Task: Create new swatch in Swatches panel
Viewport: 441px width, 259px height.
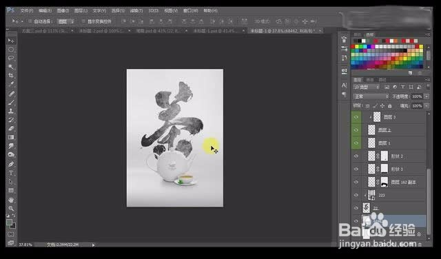Action: pos(411,73)
